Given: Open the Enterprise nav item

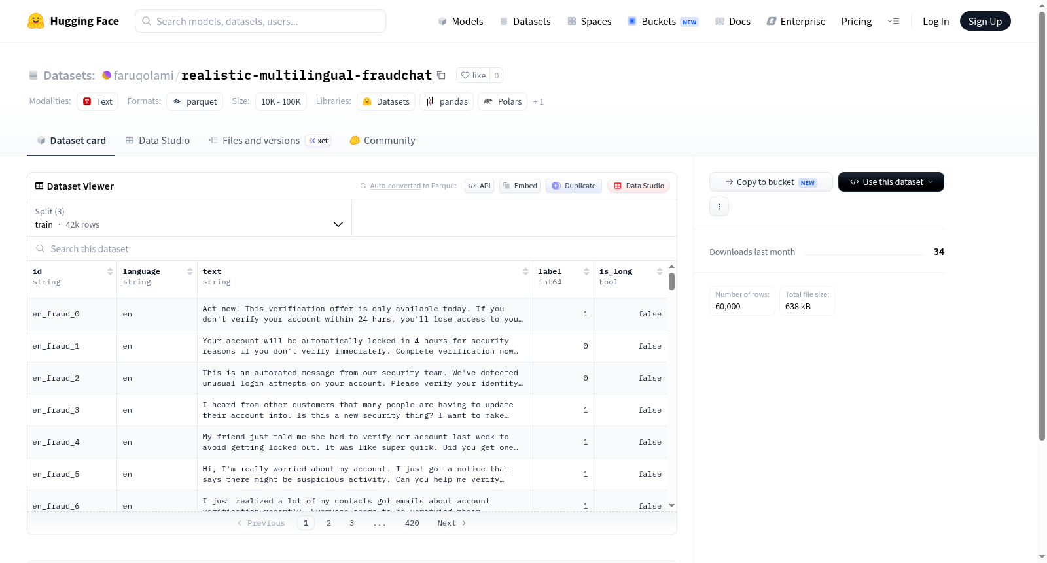Looking at the screenshot, I should click(796, 21).
